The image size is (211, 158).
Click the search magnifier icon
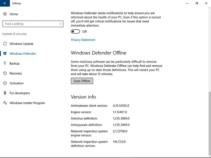(61, 24)
